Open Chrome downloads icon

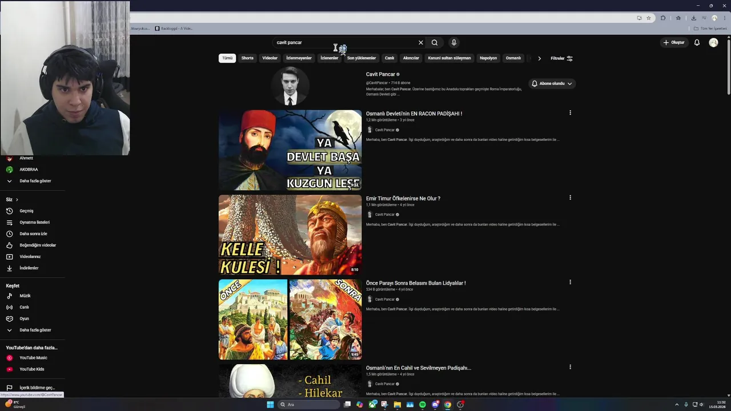click(693, 18)
